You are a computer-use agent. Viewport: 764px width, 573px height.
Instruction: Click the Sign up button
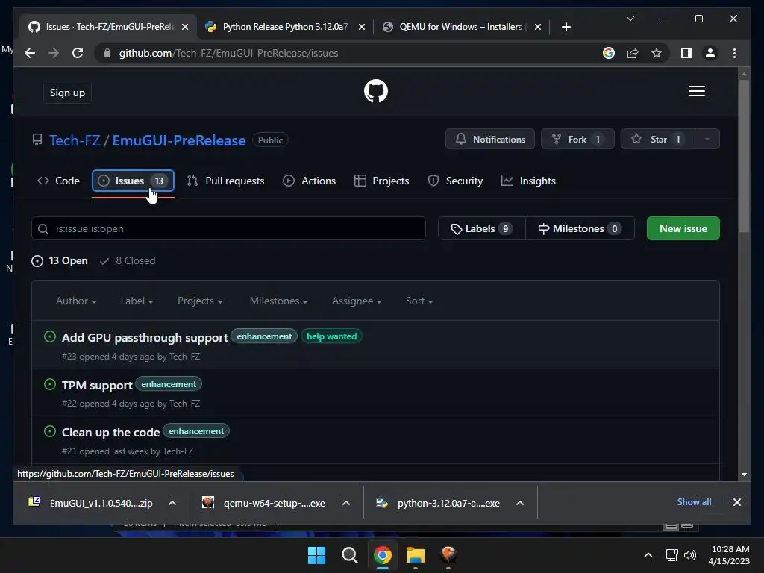[x=67, y=93]
